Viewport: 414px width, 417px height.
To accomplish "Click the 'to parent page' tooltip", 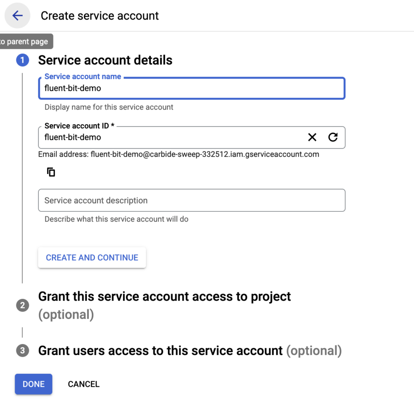I will [24, 42].
